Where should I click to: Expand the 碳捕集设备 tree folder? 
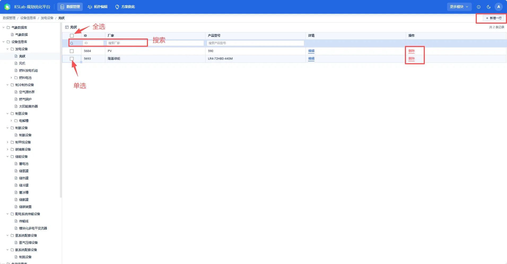tap(7, 149)
